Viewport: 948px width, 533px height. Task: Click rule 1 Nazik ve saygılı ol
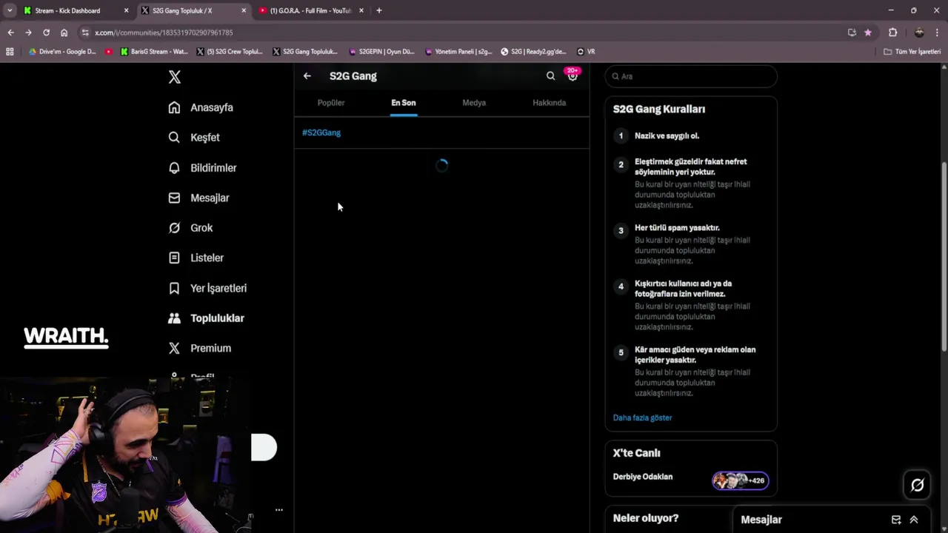tap(667, 135)
